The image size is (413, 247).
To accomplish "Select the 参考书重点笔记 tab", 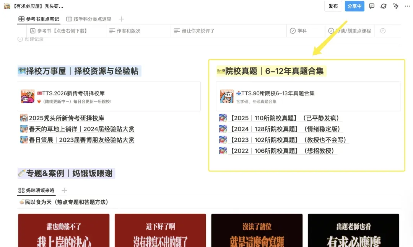I will coord(42,18).
